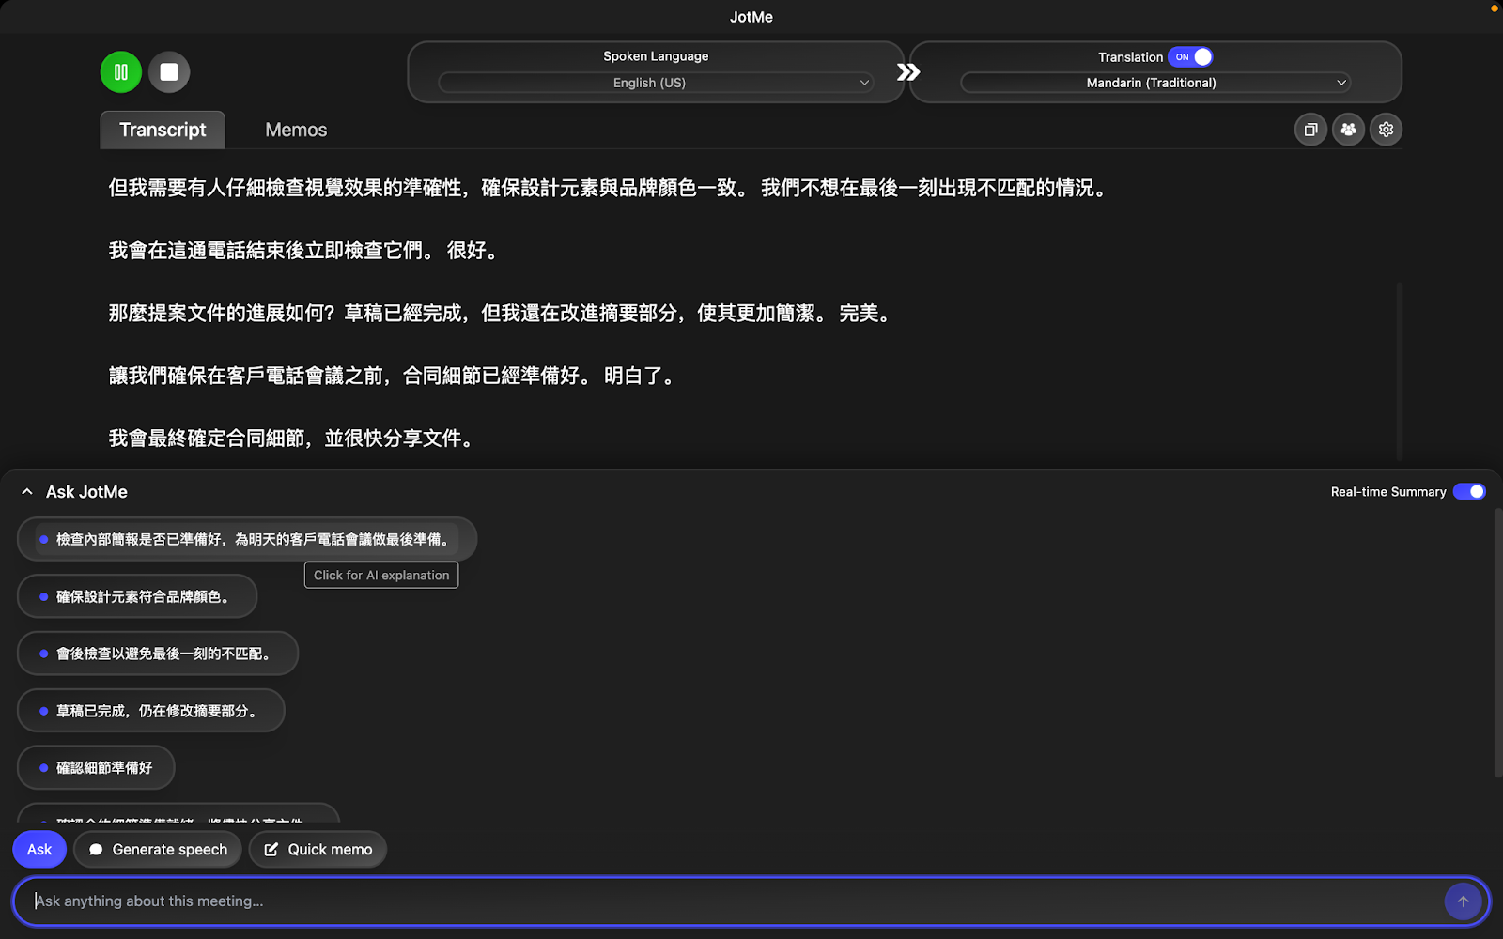
Task: Turn off Real-time Summary
Action: click(x=1468, y=491)
